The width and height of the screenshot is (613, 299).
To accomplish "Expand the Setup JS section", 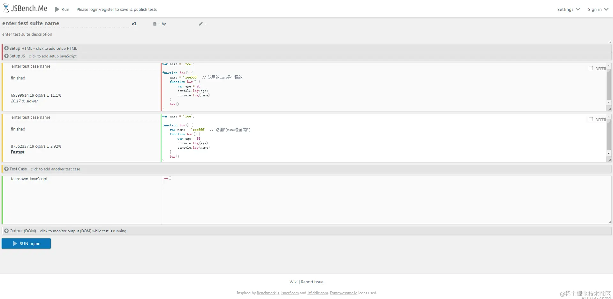I will [x=306, y=56].
